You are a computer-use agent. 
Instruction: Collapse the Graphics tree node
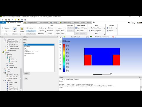pos(3,54)
